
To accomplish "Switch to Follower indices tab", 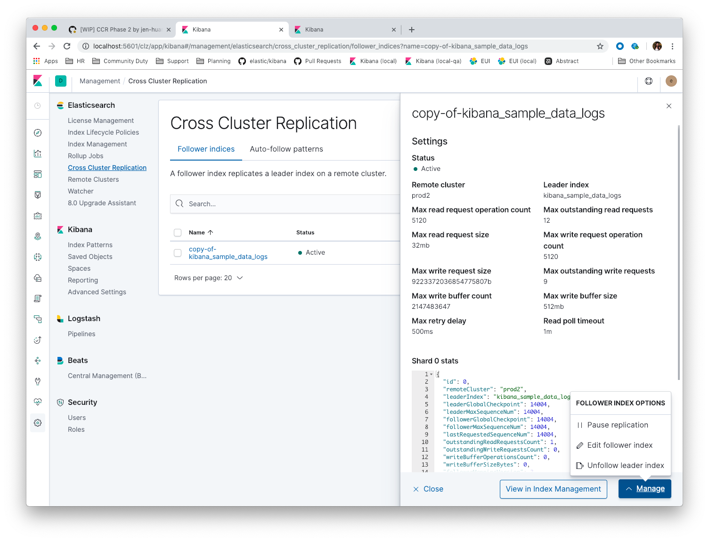I will [206, 149].
